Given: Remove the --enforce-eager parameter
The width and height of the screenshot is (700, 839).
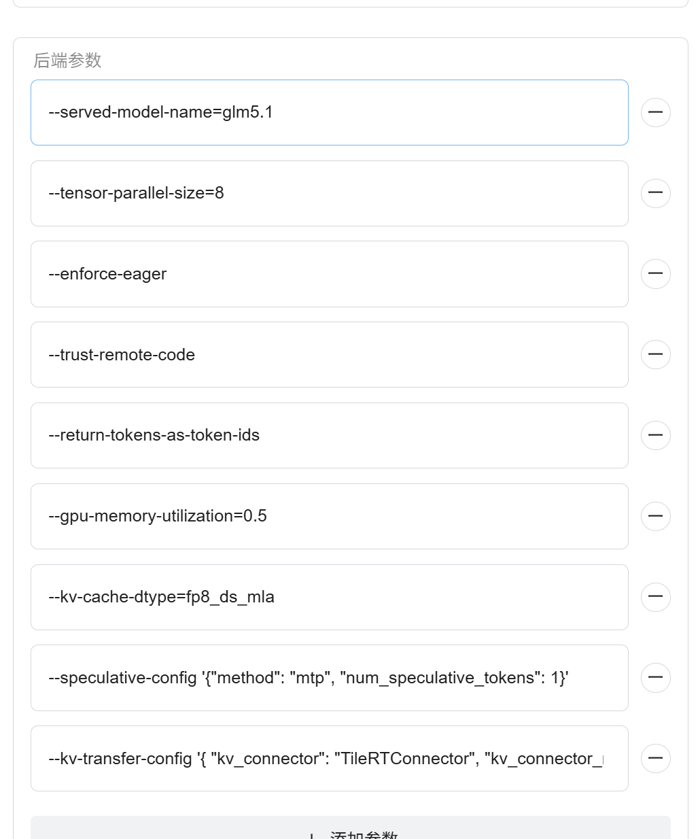Looking at the screenshot, I should (656, 274).
